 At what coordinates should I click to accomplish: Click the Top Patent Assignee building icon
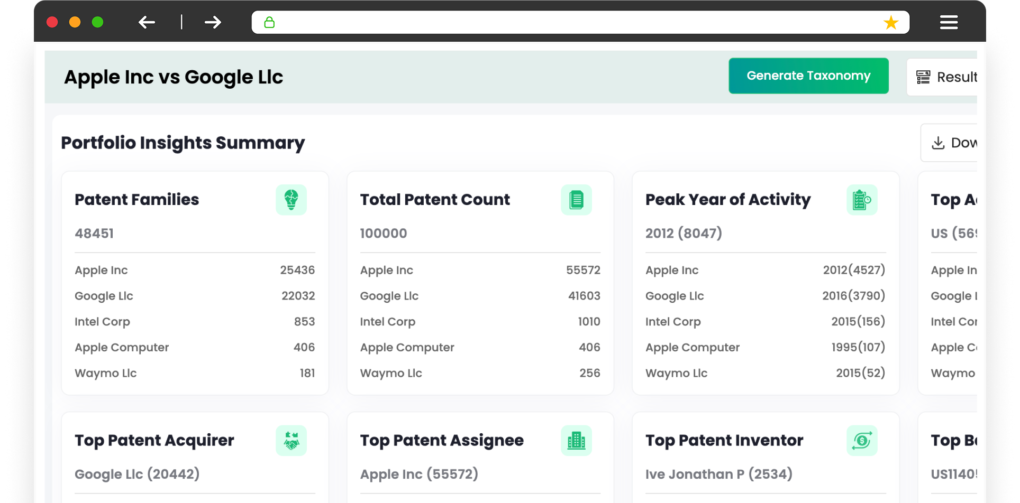click(x=576, y=441)
